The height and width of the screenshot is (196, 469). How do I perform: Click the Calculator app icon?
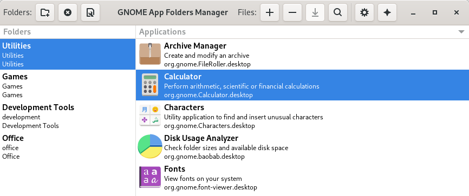(x=150, y=85)
